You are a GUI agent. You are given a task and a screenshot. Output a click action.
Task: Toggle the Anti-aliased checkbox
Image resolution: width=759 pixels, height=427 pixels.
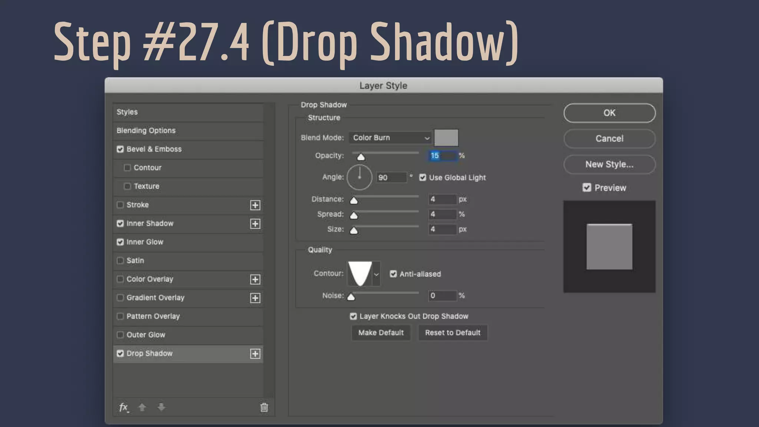tap(393, 274)
